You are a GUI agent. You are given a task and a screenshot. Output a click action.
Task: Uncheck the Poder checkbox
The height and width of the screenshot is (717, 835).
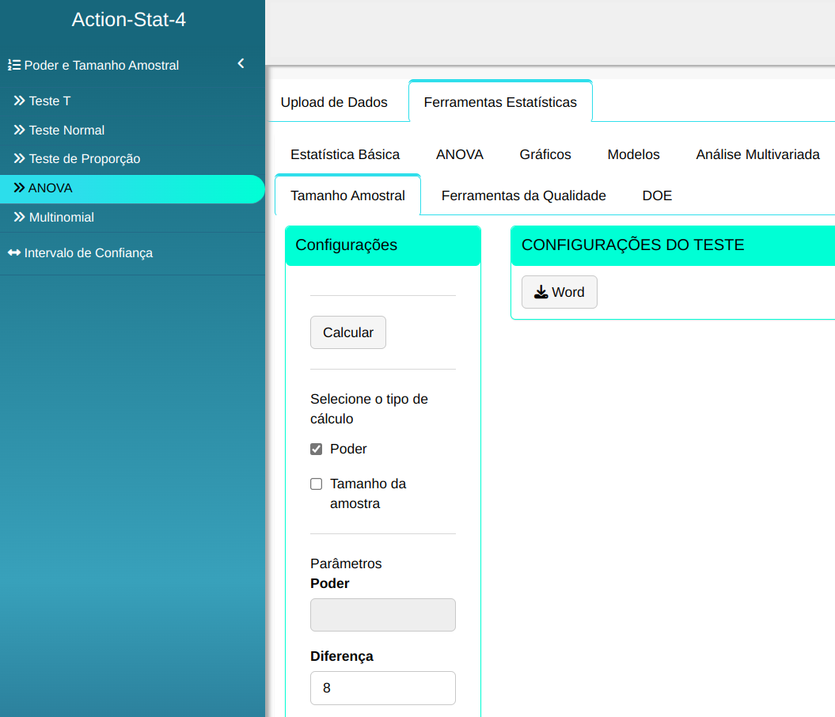pyautogui.click(x=317, y=450)
